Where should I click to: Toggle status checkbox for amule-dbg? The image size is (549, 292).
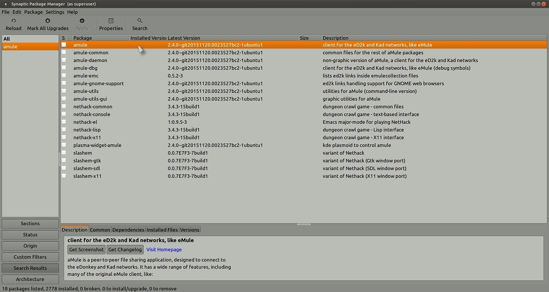coord(64,68)
